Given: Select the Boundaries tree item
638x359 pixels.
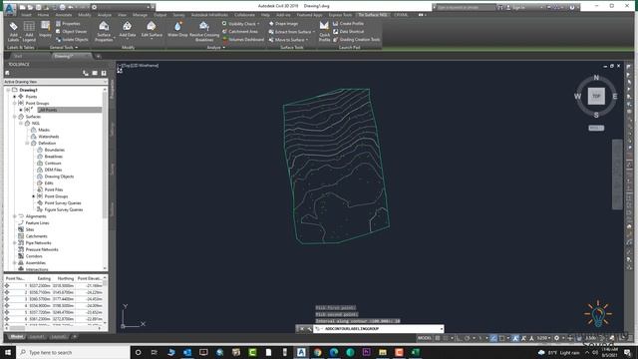Looking at the screenshot, I should pyautogui.click(x=55, y=150).
